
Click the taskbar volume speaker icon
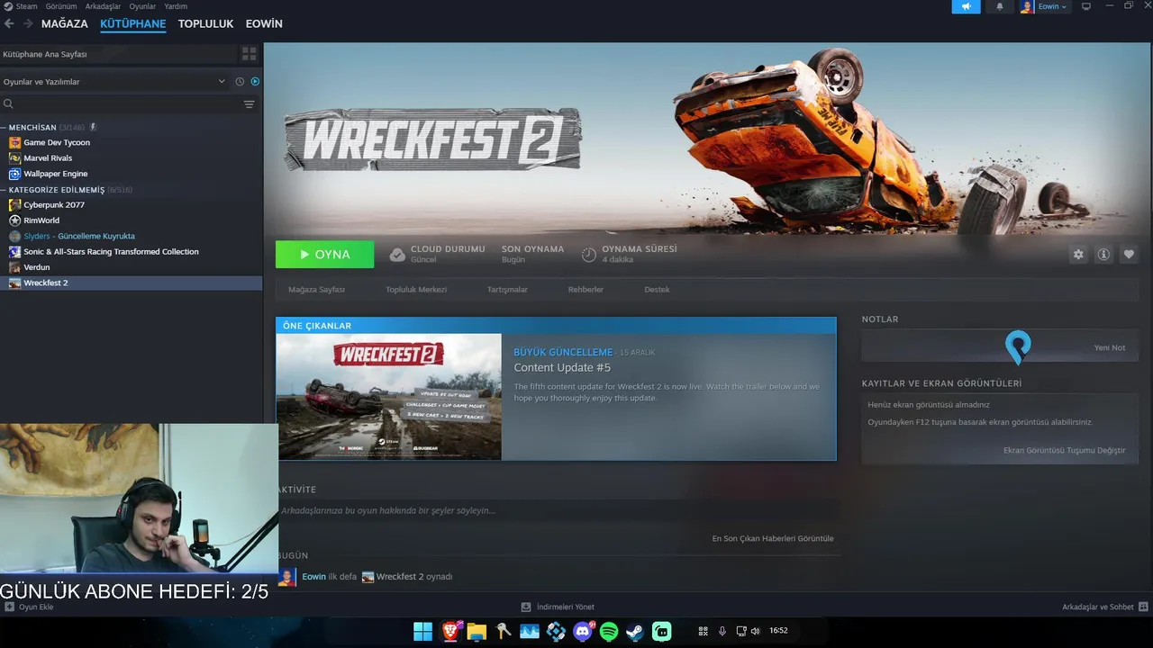(x=755, y=632)
